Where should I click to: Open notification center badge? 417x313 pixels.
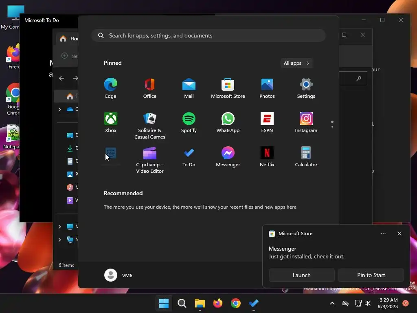tap(406, 303)
